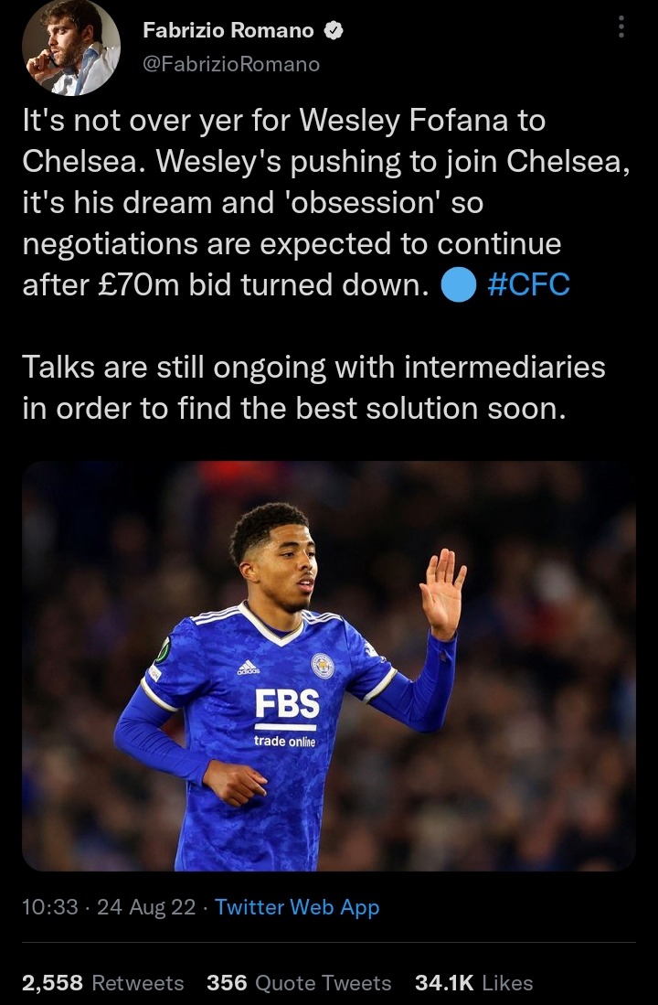View the 356 Quote Tweets list
Screen dimensions: 658x1005
299,982
